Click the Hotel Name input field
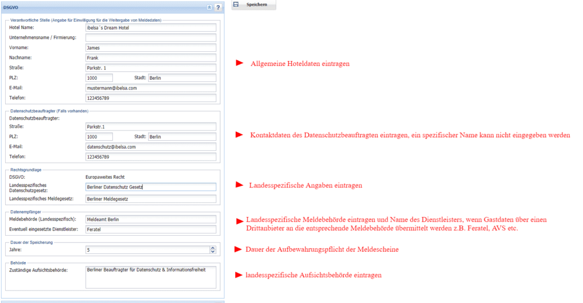Image resolution: width=583 pixels, height=303 pixels. click(150, 27)
